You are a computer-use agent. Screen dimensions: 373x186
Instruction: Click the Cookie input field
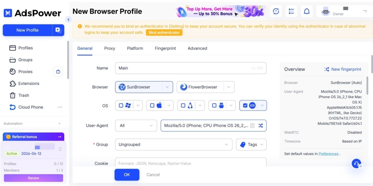(x=191, y=162)
